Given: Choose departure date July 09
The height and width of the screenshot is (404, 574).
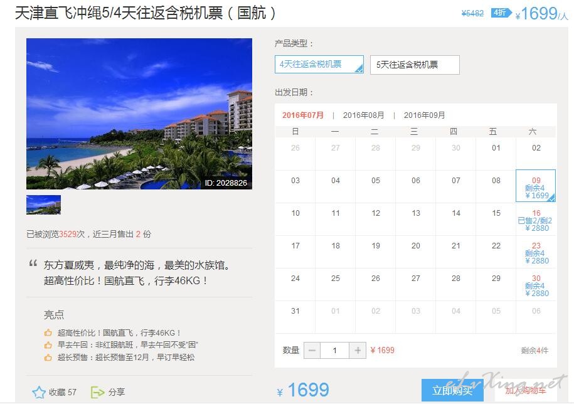Looking at the screenshot, I should 536,186.
